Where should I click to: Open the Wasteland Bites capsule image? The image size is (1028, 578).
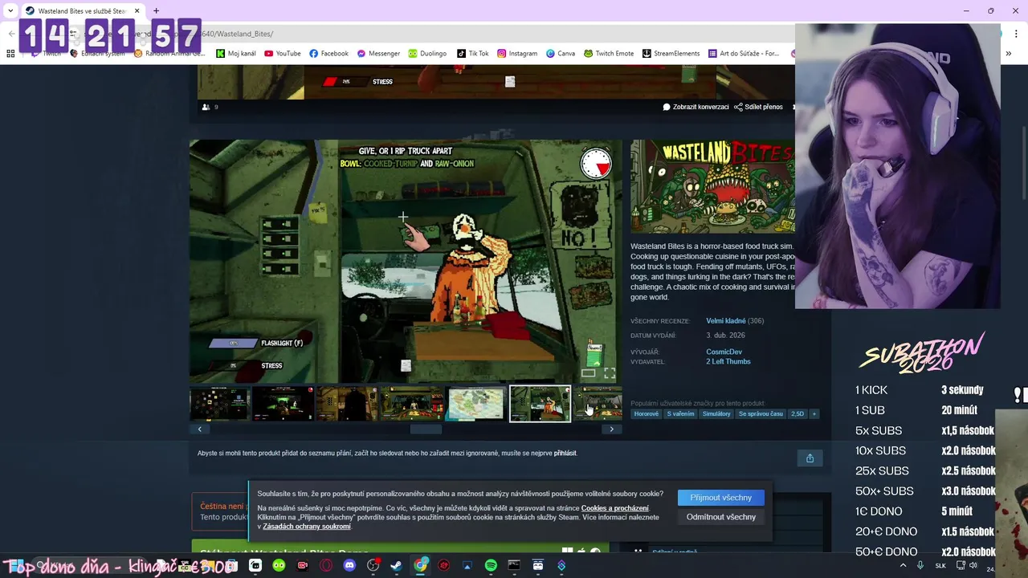(x=712, y=187)
